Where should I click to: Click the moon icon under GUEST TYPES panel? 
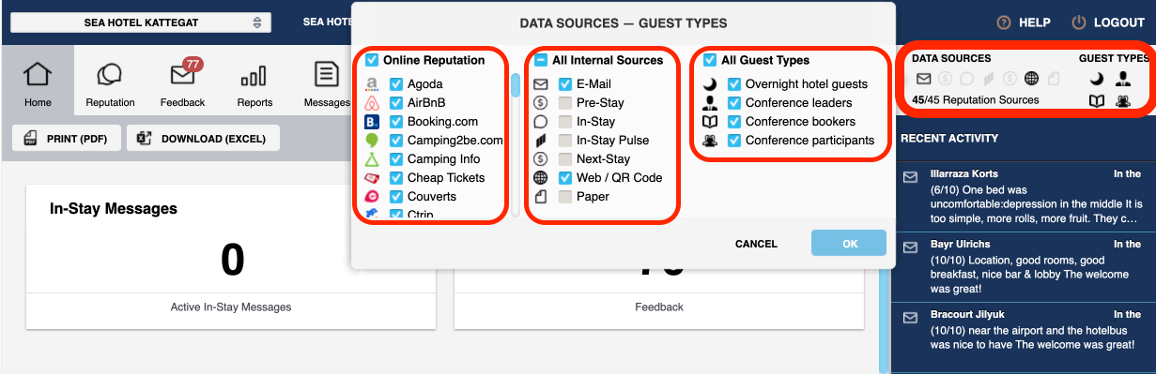[1096, 79]
